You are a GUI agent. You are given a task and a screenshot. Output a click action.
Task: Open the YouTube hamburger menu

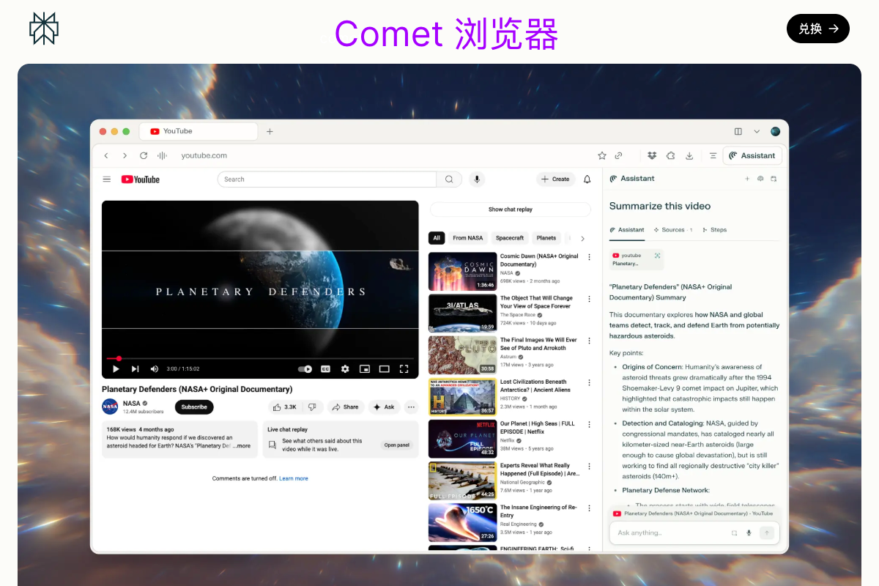(107, 179)
